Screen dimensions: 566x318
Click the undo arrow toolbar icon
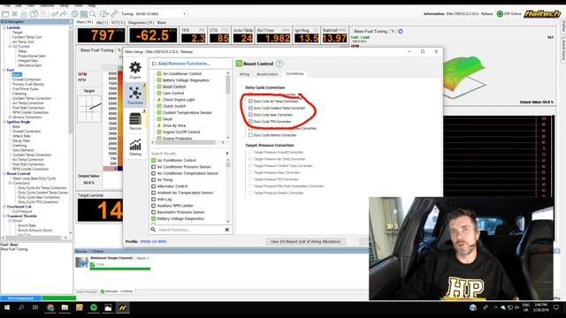coord(54,14)
